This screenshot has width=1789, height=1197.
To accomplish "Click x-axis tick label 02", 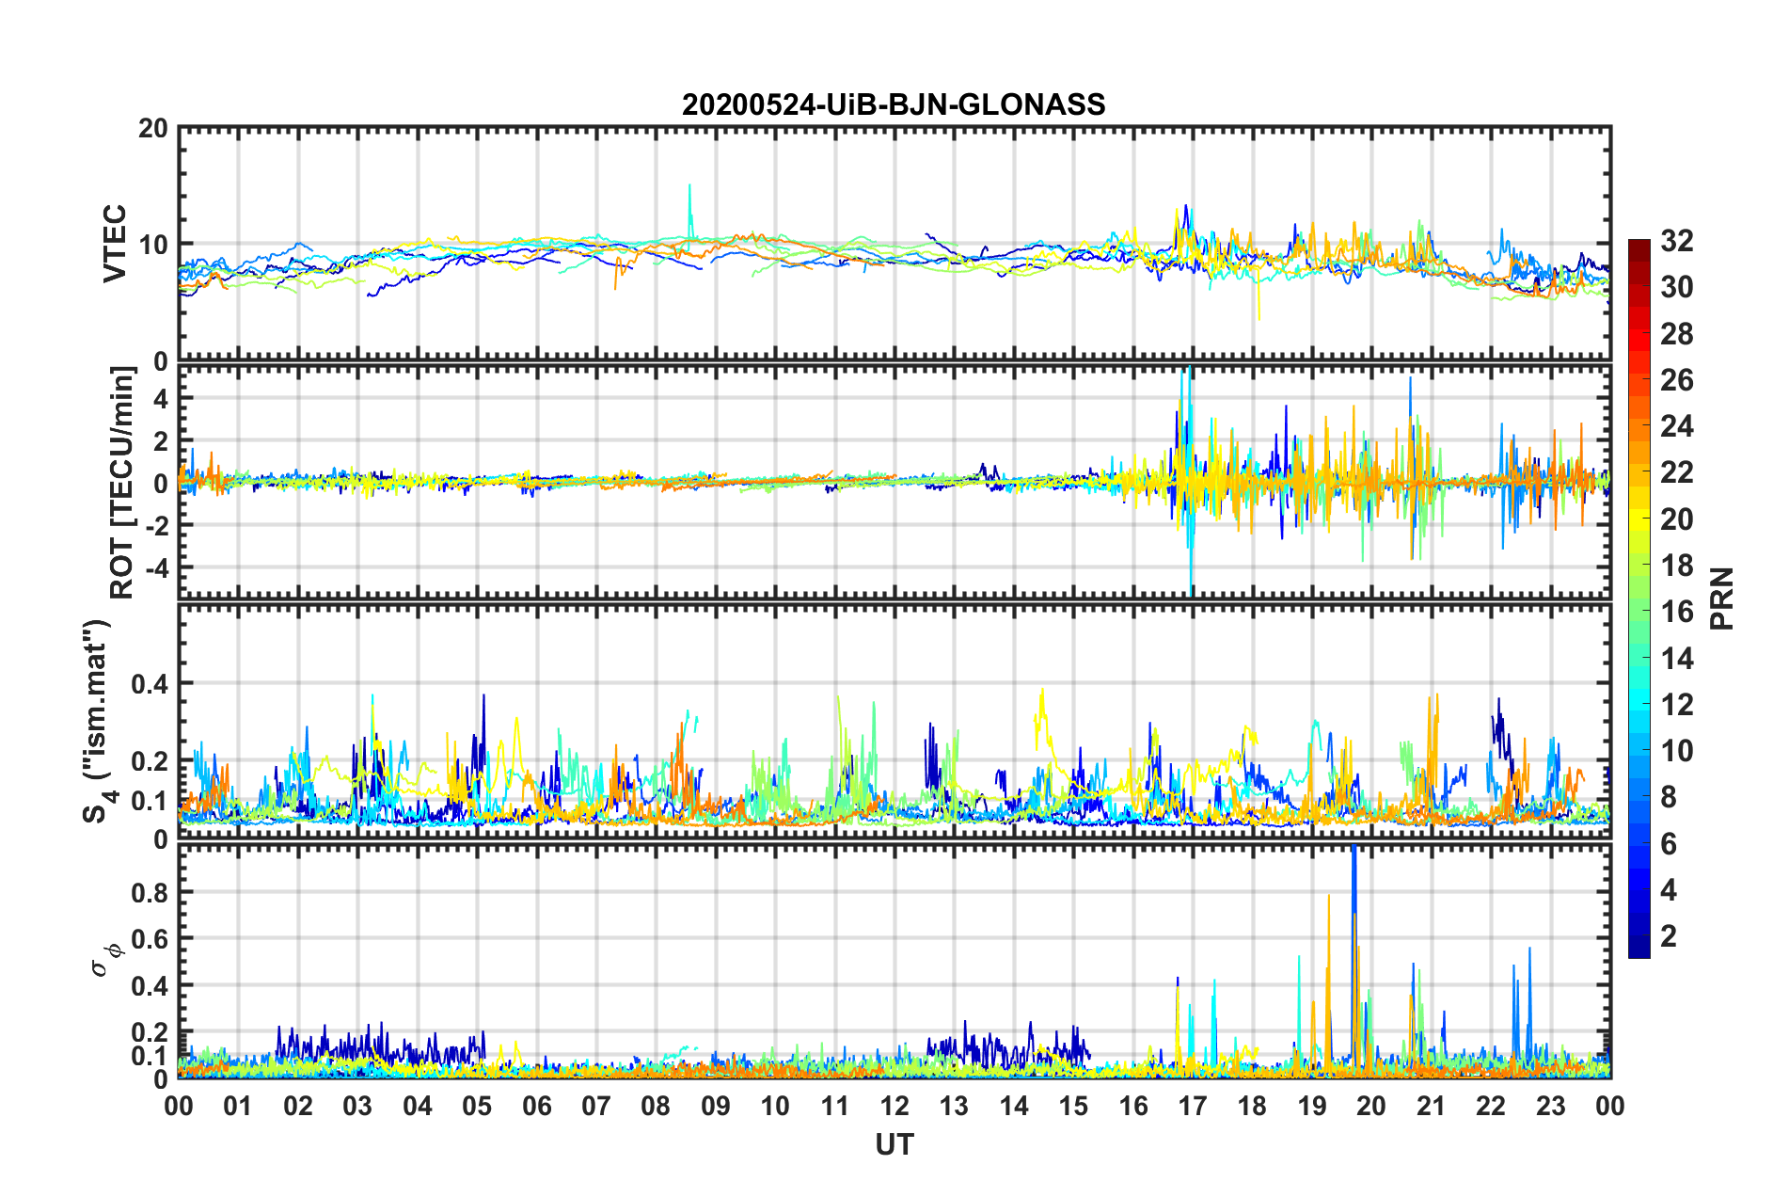I will [x=298, y=1107].
